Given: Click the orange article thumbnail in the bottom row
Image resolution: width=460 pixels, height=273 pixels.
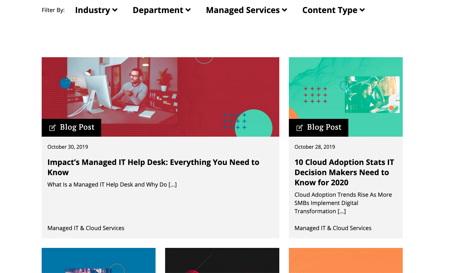Looking at the screenshot, I should point(345,260).
